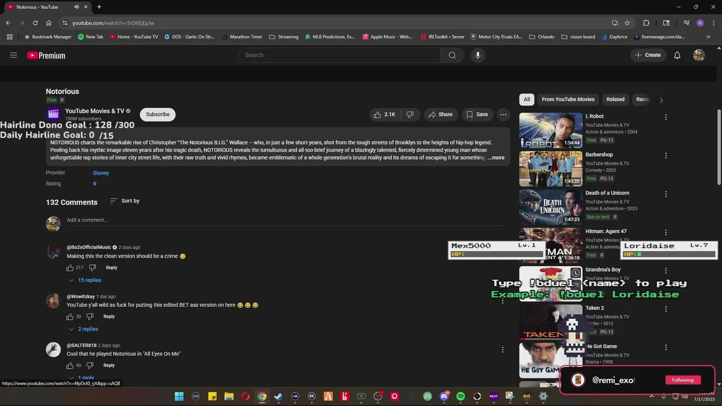The width and height of the screenshot is (722, 406).
Task: Focus the YouTube search box
Action: point(340,55)
